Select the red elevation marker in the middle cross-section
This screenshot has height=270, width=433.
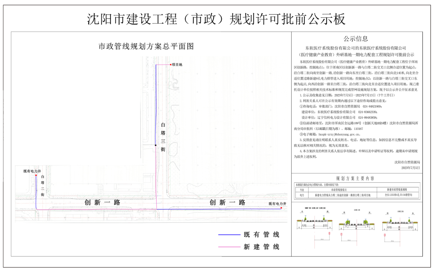tap(341, 234)
